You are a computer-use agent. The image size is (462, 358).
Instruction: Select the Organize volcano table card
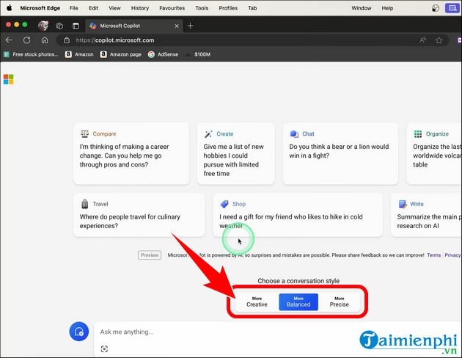pos(434,153)
